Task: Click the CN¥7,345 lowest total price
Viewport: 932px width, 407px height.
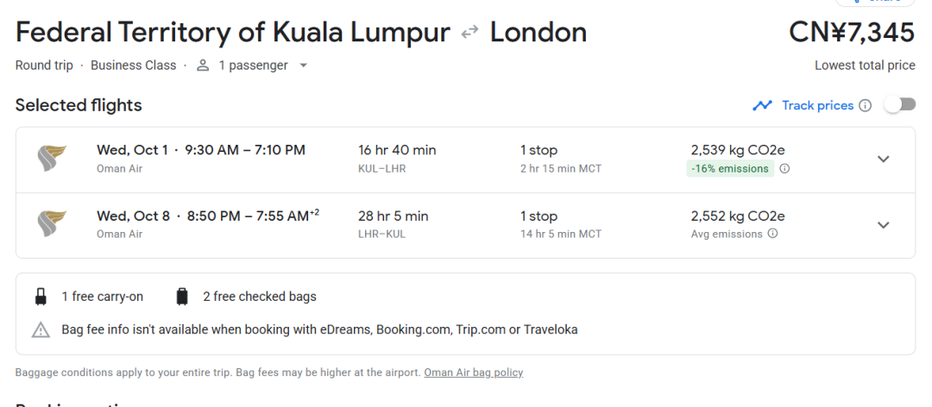Action: (x=852, y=32)
